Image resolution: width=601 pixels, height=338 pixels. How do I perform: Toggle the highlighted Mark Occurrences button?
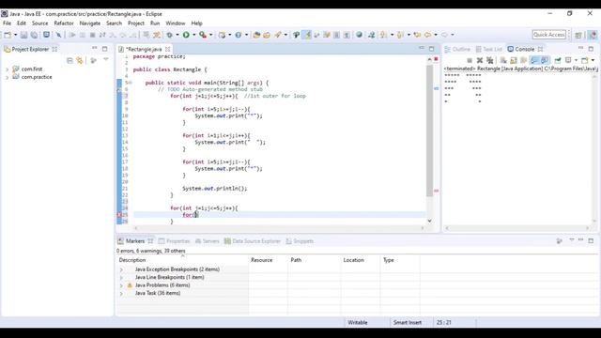(x=307, y=35)
